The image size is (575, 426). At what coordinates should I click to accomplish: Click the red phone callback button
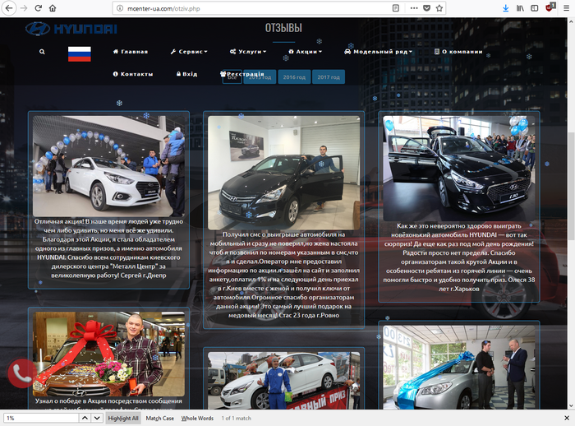(x=21, y=373)
